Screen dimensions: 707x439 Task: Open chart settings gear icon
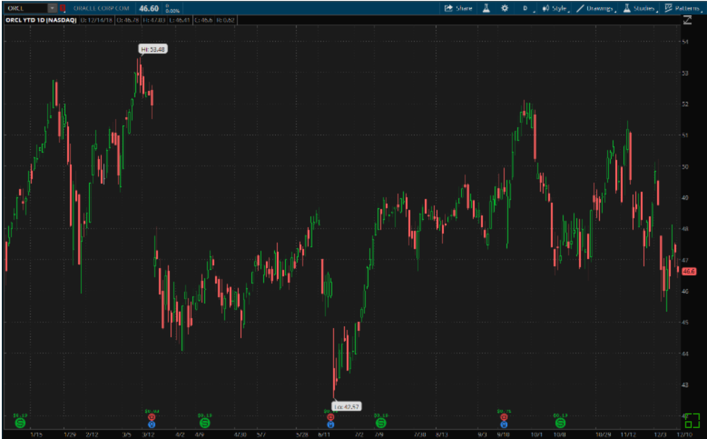(x=505, y=8)
